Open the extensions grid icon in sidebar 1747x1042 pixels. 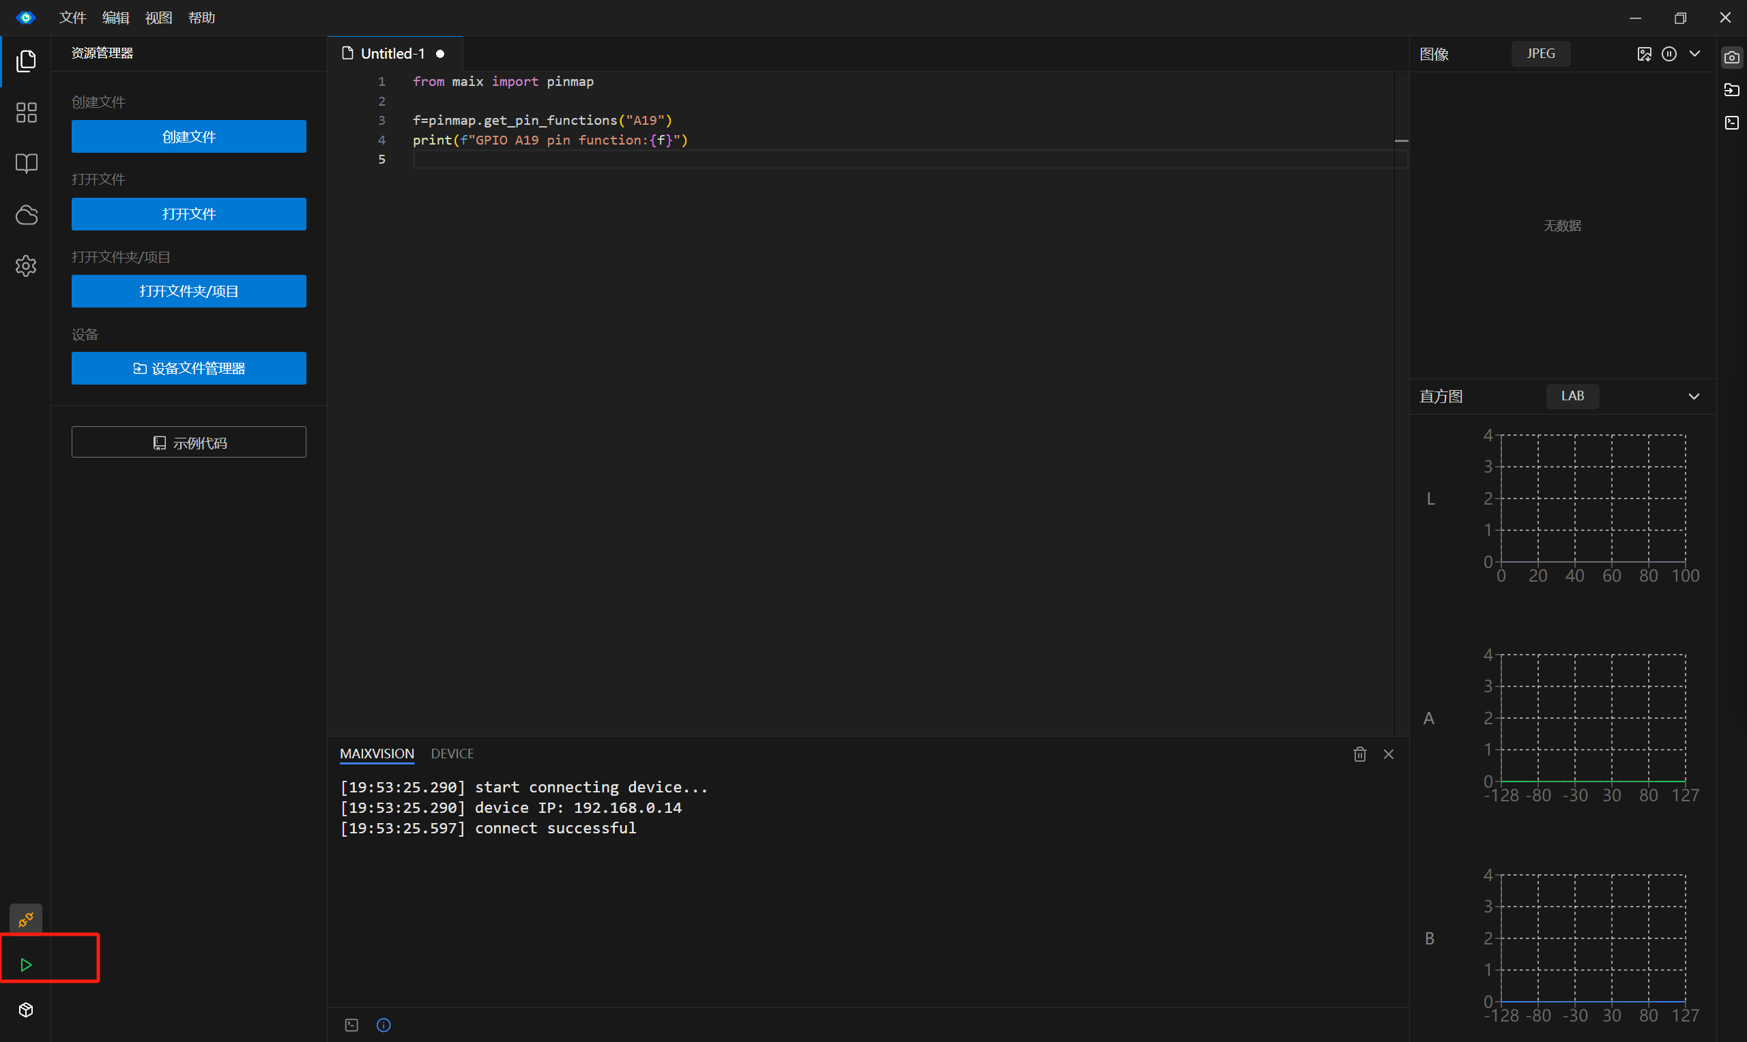click(26, 113)
